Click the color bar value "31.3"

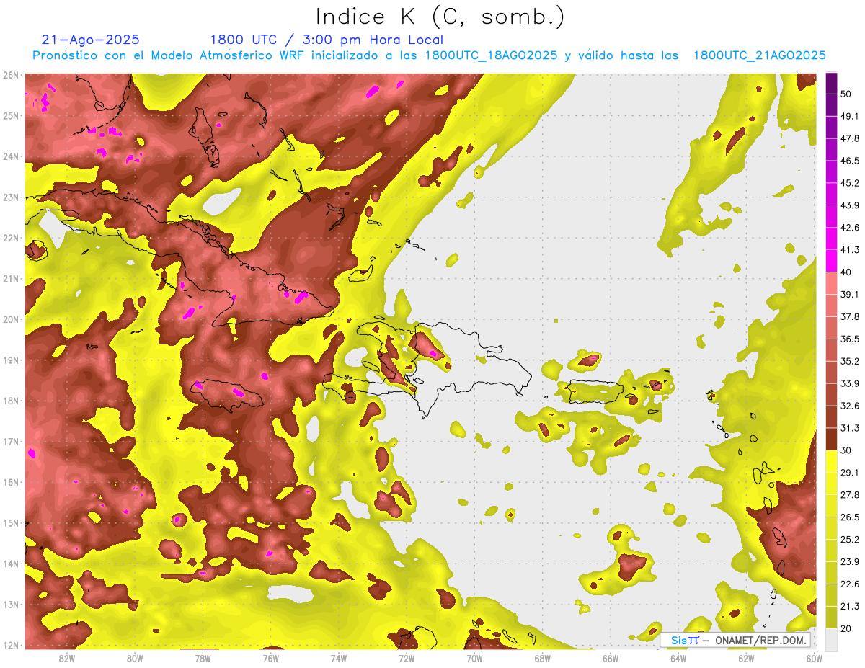(x=851, y=428)
